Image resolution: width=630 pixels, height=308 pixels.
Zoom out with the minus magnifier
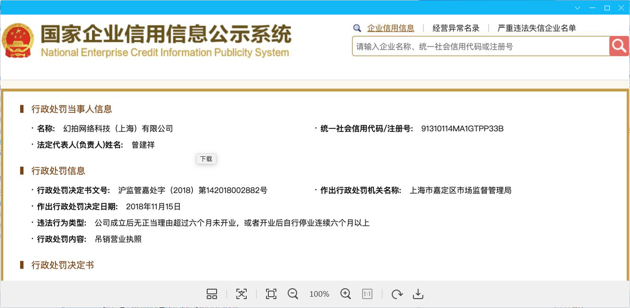click(293, 294)
